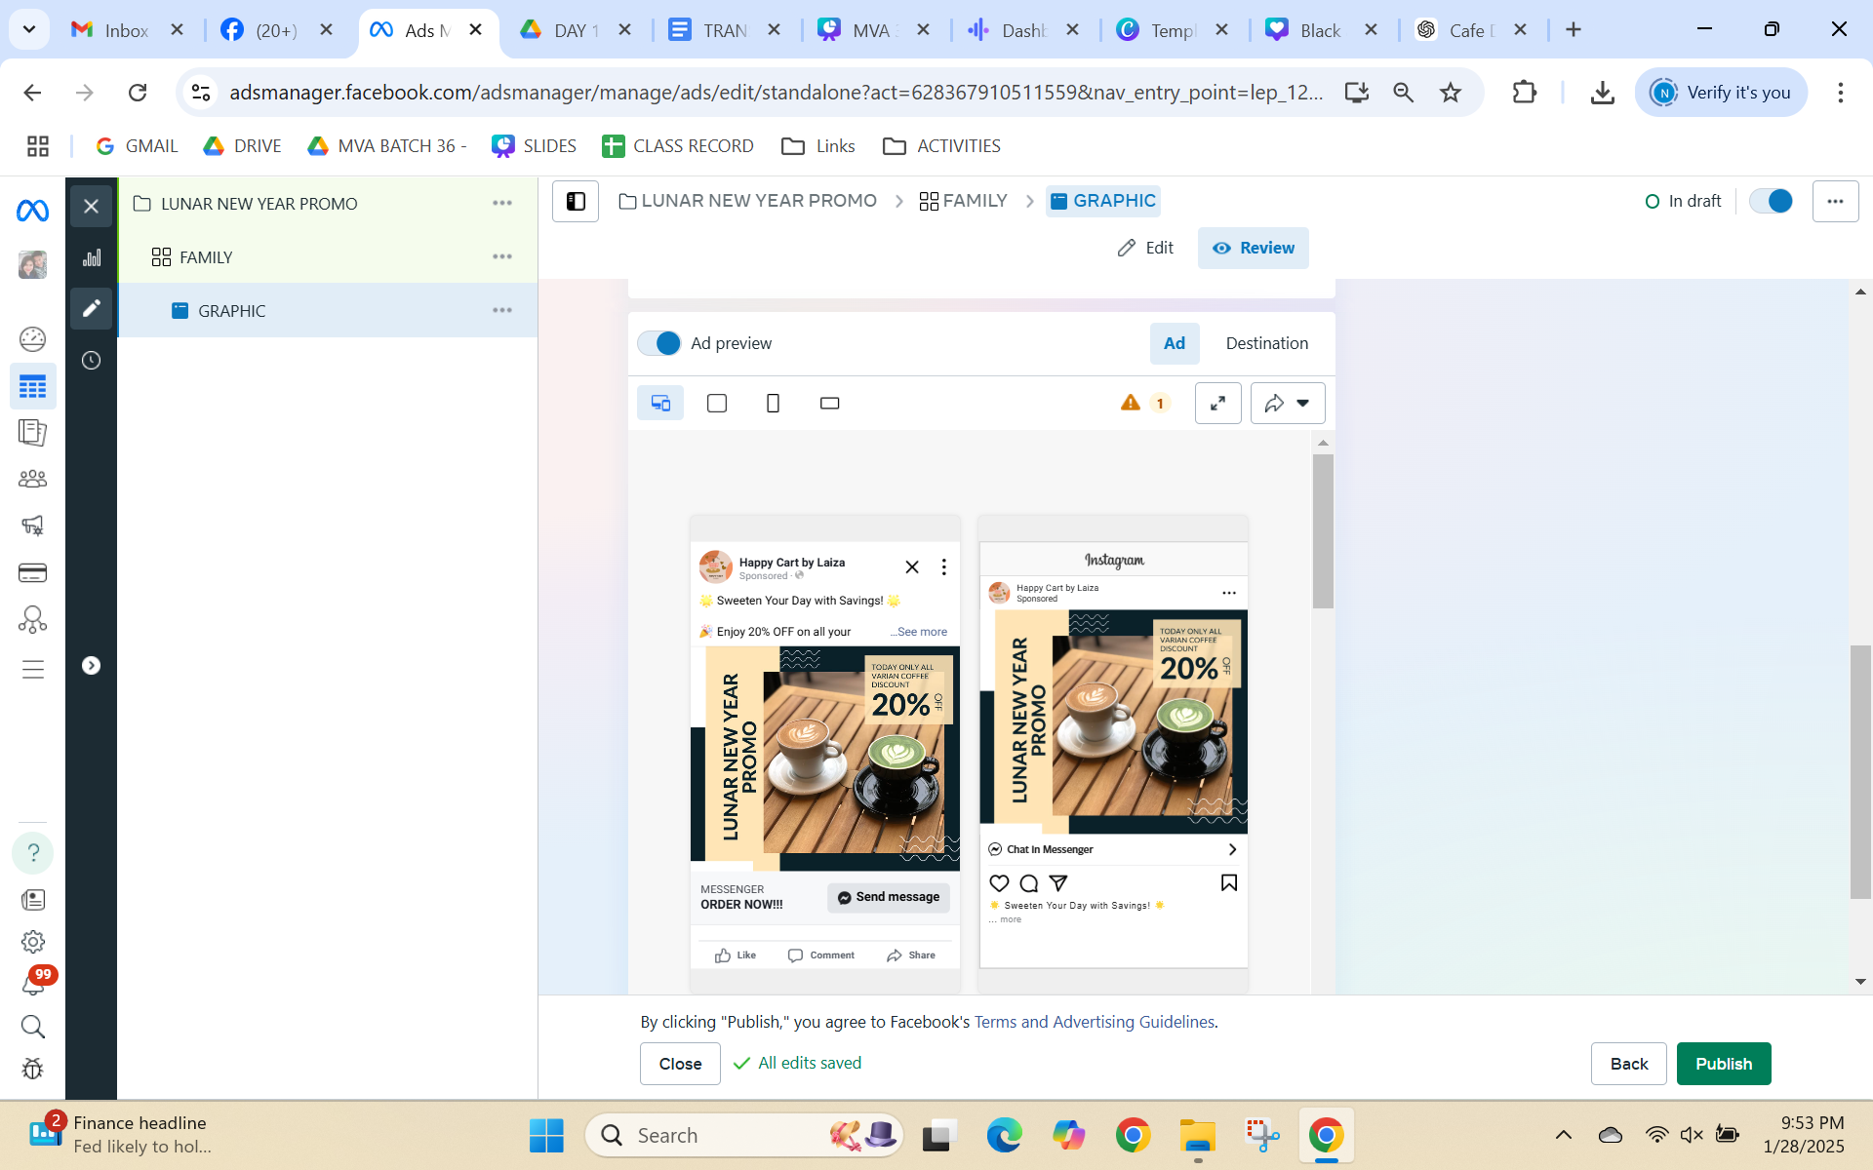Click the clock history icon
1873x1170 pixels.
pos(92,361)
